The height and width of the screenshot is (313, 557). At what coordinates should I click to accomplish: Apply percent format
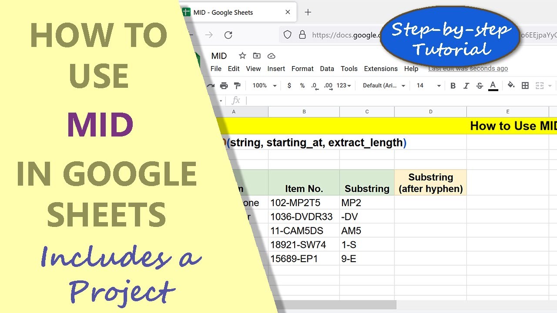tap(302, 86)
